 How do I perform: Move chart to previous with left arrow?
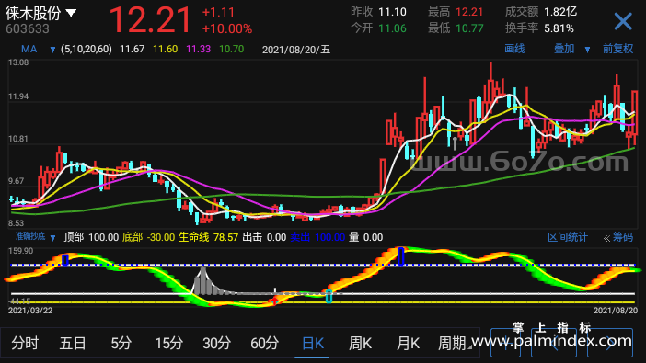[553, 343]
